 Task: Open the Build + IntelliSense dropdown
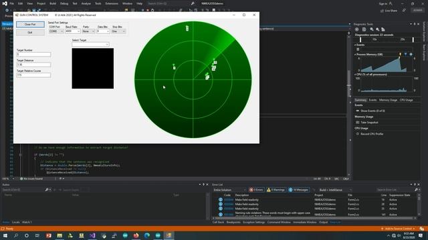click(336, 190)
